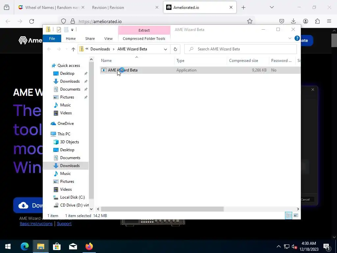
Task: Go up one folder level arrow
Action: click(73, 49)
